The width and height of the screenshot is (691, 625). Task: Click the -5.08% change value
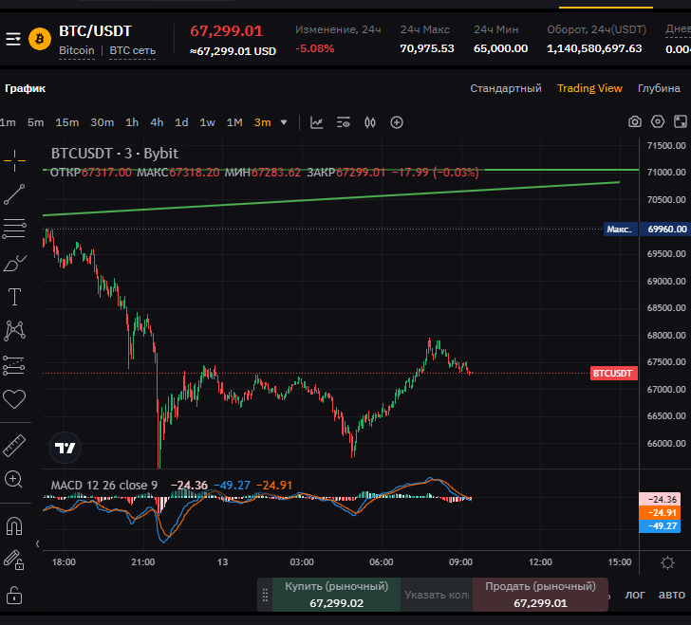pos(315,48)
